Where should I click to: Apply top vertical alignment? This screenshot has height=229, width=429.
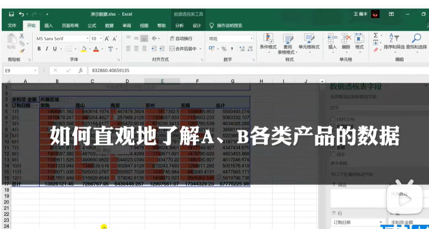pyautogui.click(x=128, y=38)
